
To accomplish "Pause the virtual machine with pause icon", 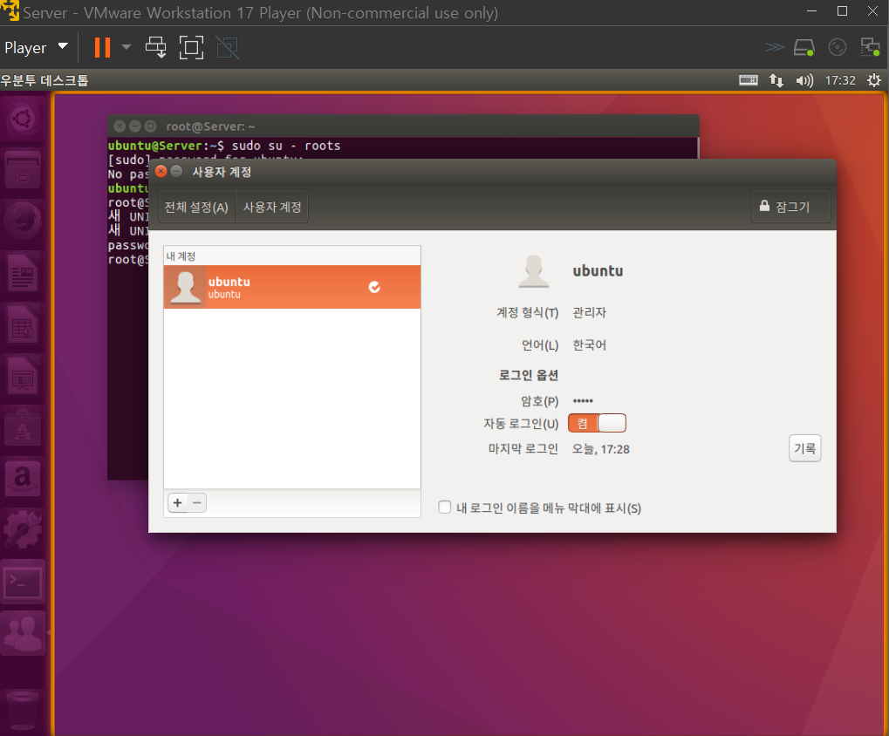I will (102, 48).
